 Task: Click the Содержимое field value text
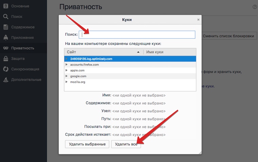click(139, 103)
